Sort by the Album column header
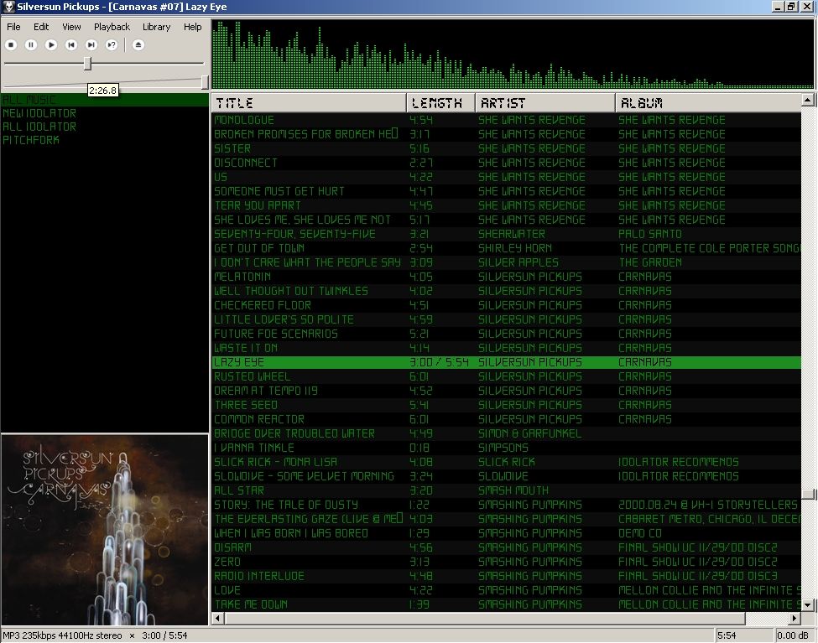Screen dimensions: 818x643 [708, 103]
